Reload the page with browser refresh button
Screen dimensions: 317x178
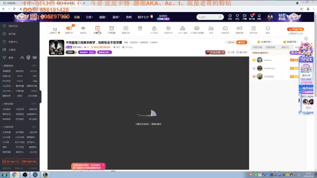click(14, 9)
